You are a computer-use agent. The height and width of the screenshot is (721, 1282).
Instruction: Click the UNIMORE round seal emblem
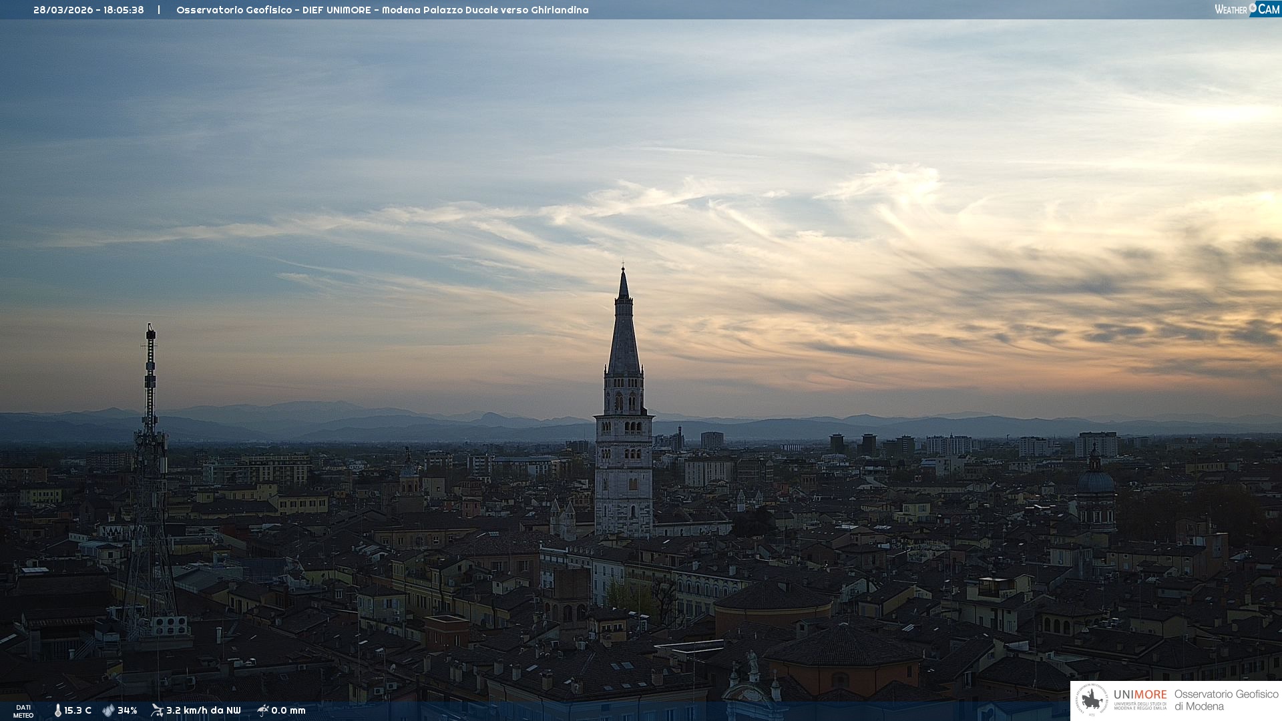pos(1092,700)
